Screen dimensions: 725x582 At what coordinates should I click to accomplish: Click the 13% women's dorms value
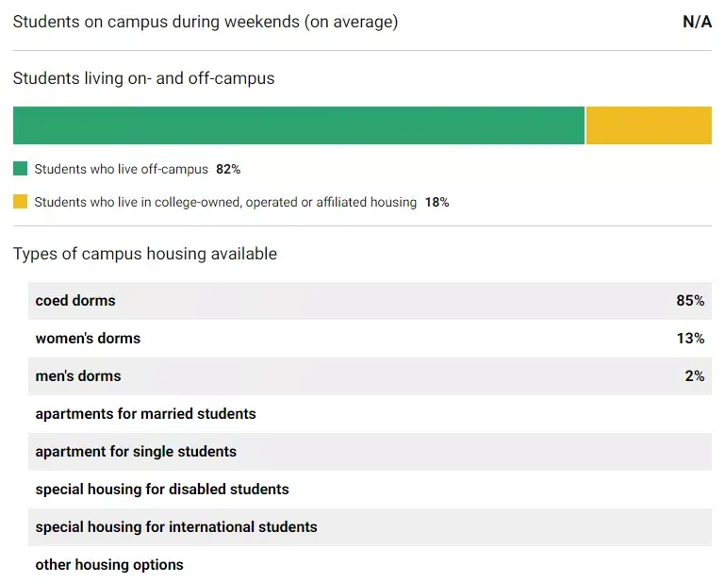689,339
